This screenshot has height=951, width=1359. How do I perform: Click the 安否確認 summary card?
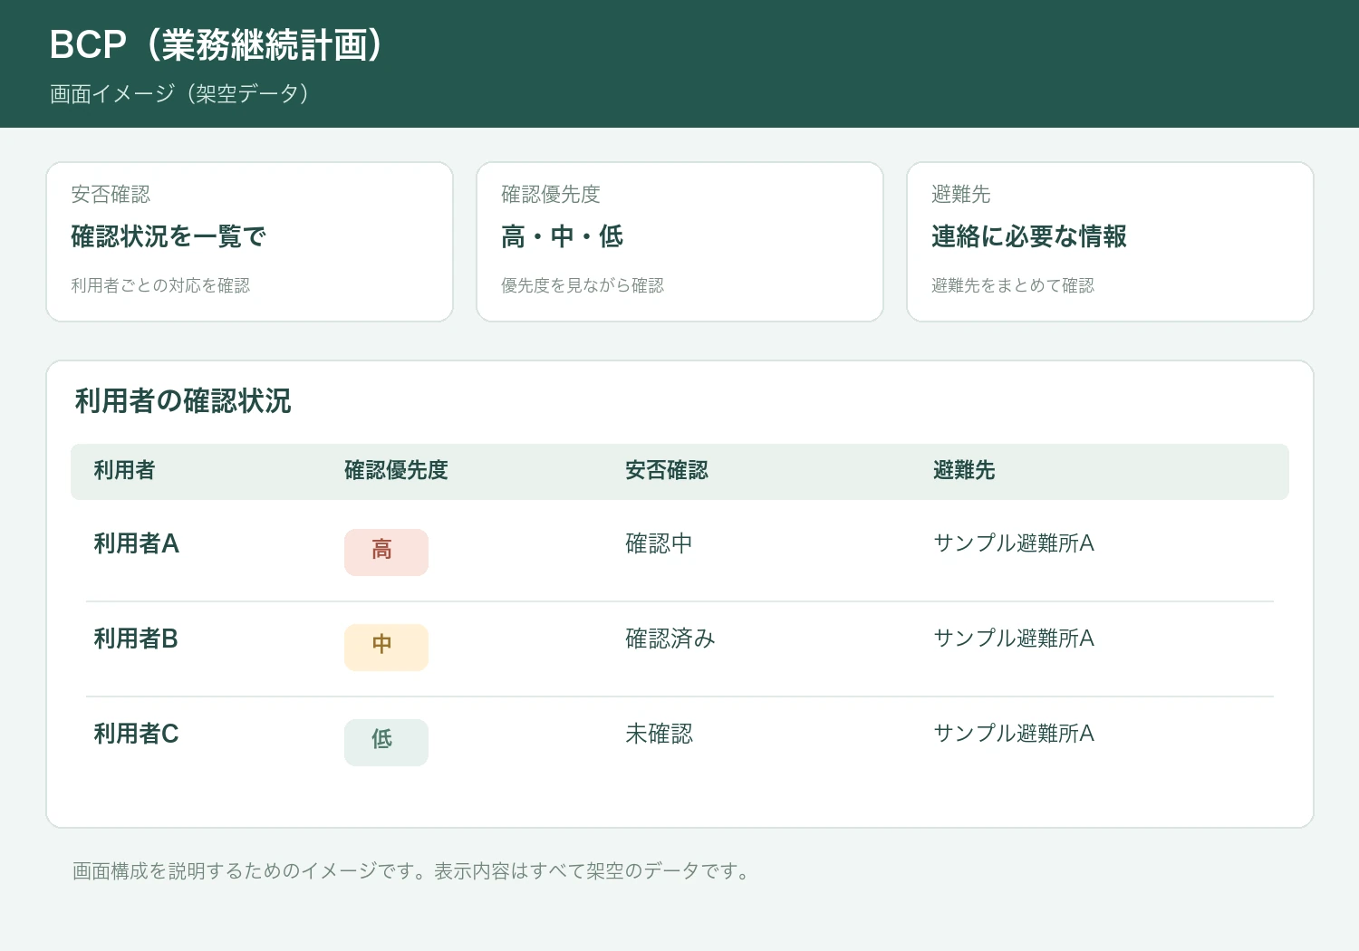tap(249, 242)
